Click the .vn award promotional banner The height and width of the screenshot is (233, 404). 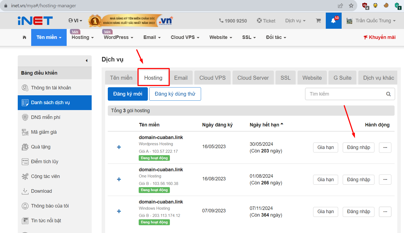tap(131, 21)
